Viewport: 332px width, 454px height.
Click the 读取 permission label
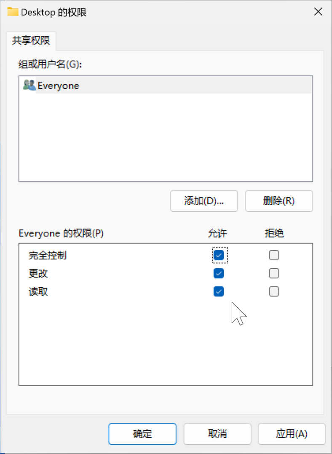(38, 291)
